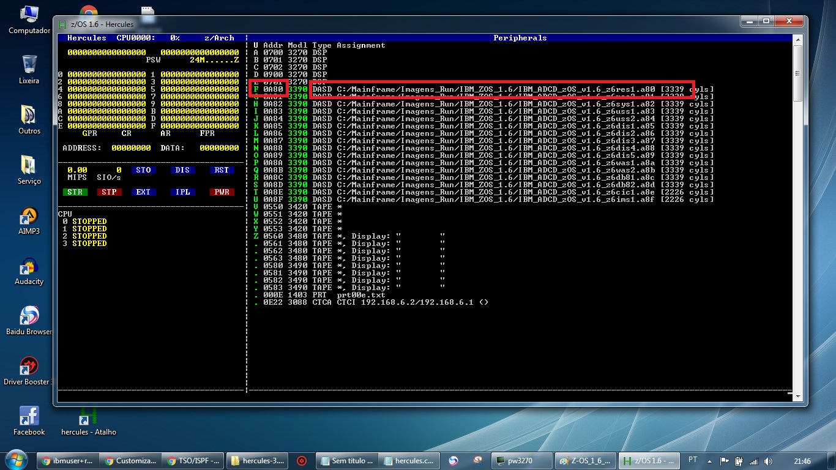Launch the Baidu Browser desktop shortcut
This screenshot has height=470, width=836.
click(x=29, y=321)
